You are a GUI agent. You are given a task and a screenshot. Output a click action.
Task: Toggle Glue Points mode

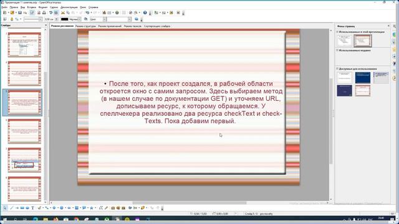(107, 208)
